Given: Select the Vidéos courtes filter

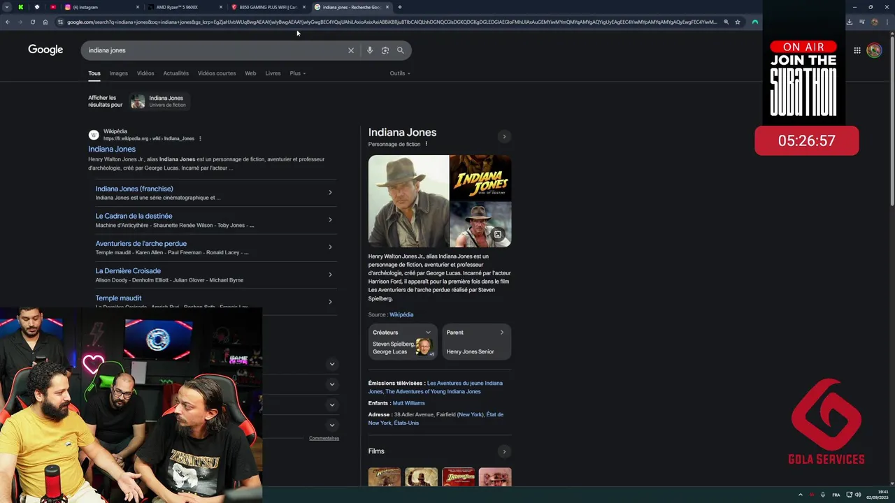Looking at the screenshot, I should click(217, 73).
